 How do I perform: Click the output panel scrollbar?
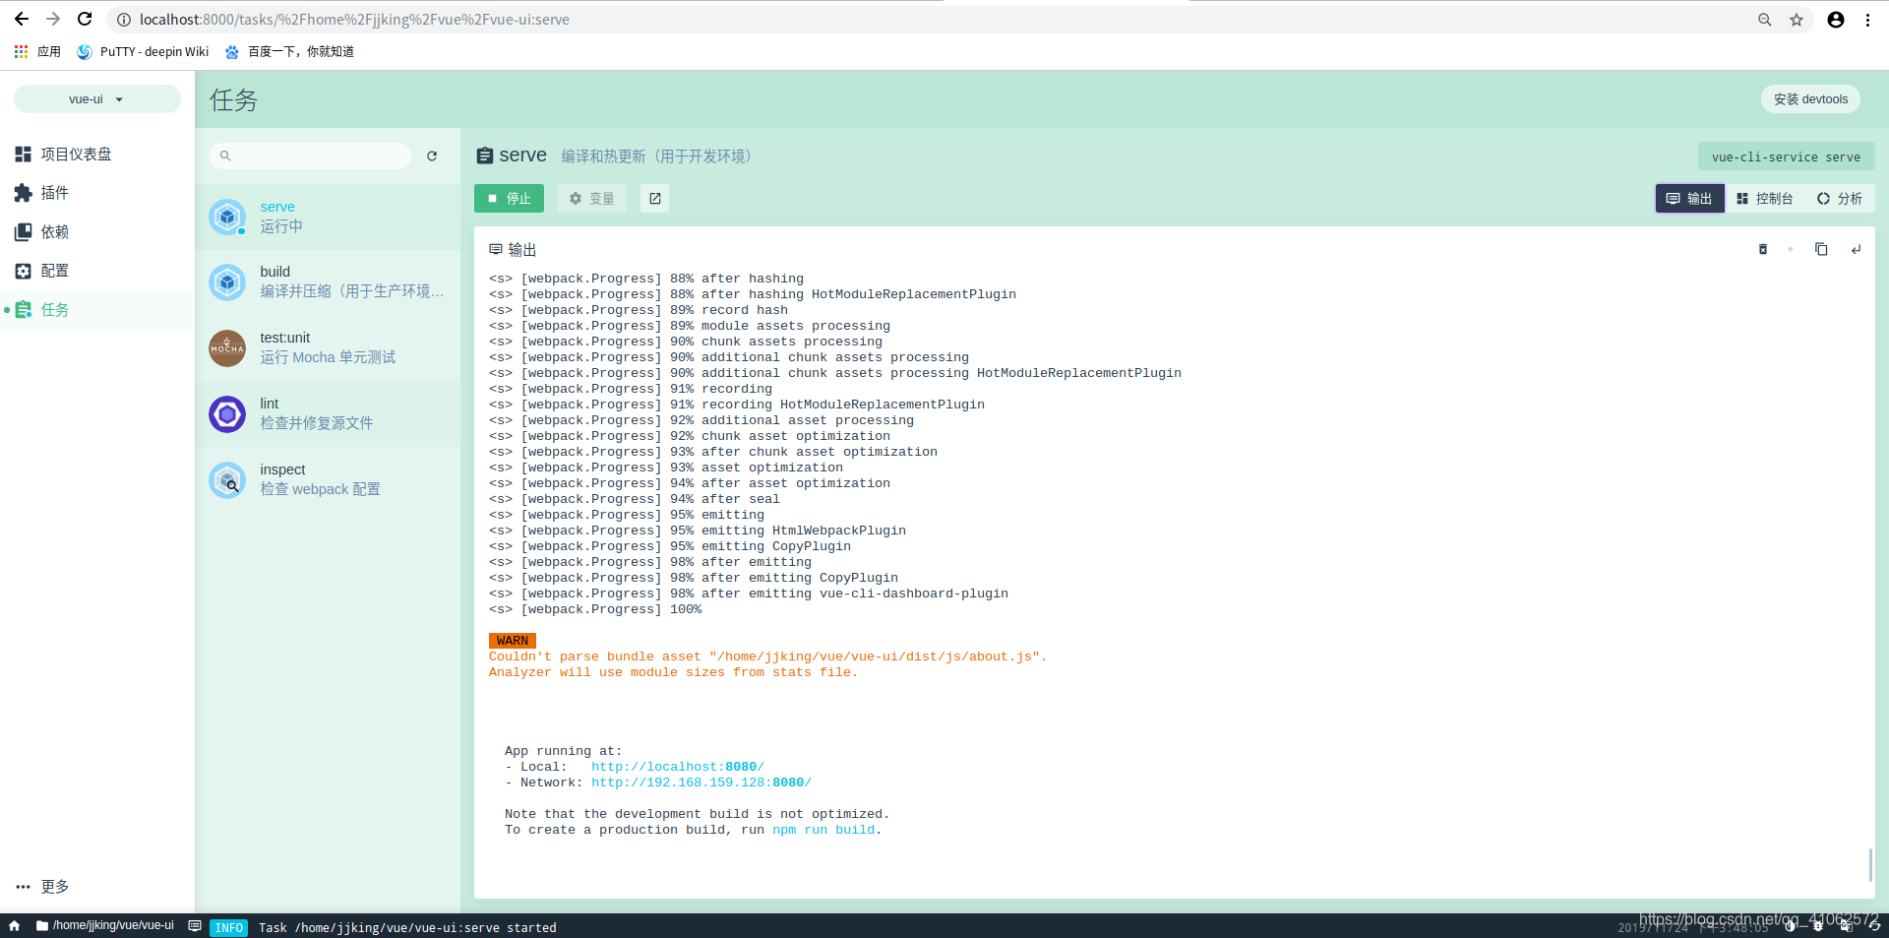[x=1870, y=865]
